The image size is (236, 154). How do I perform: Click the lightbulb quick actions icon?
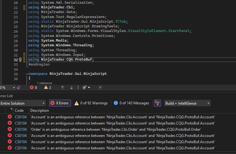[x=20, y=59]
